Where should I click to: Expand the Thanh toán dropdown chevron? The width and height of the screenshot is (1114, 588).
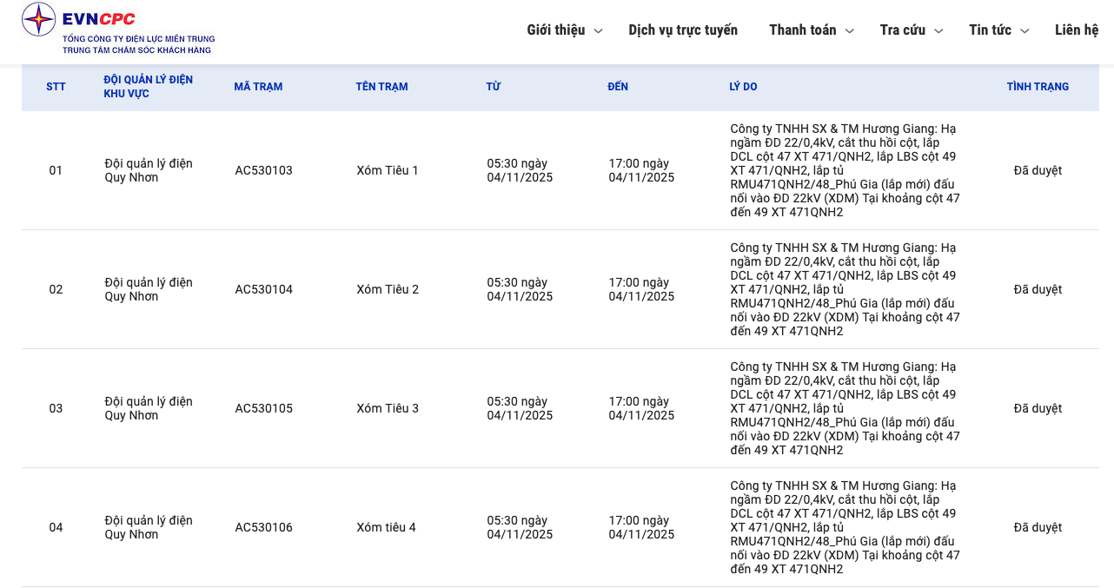[x=850, y=31]
